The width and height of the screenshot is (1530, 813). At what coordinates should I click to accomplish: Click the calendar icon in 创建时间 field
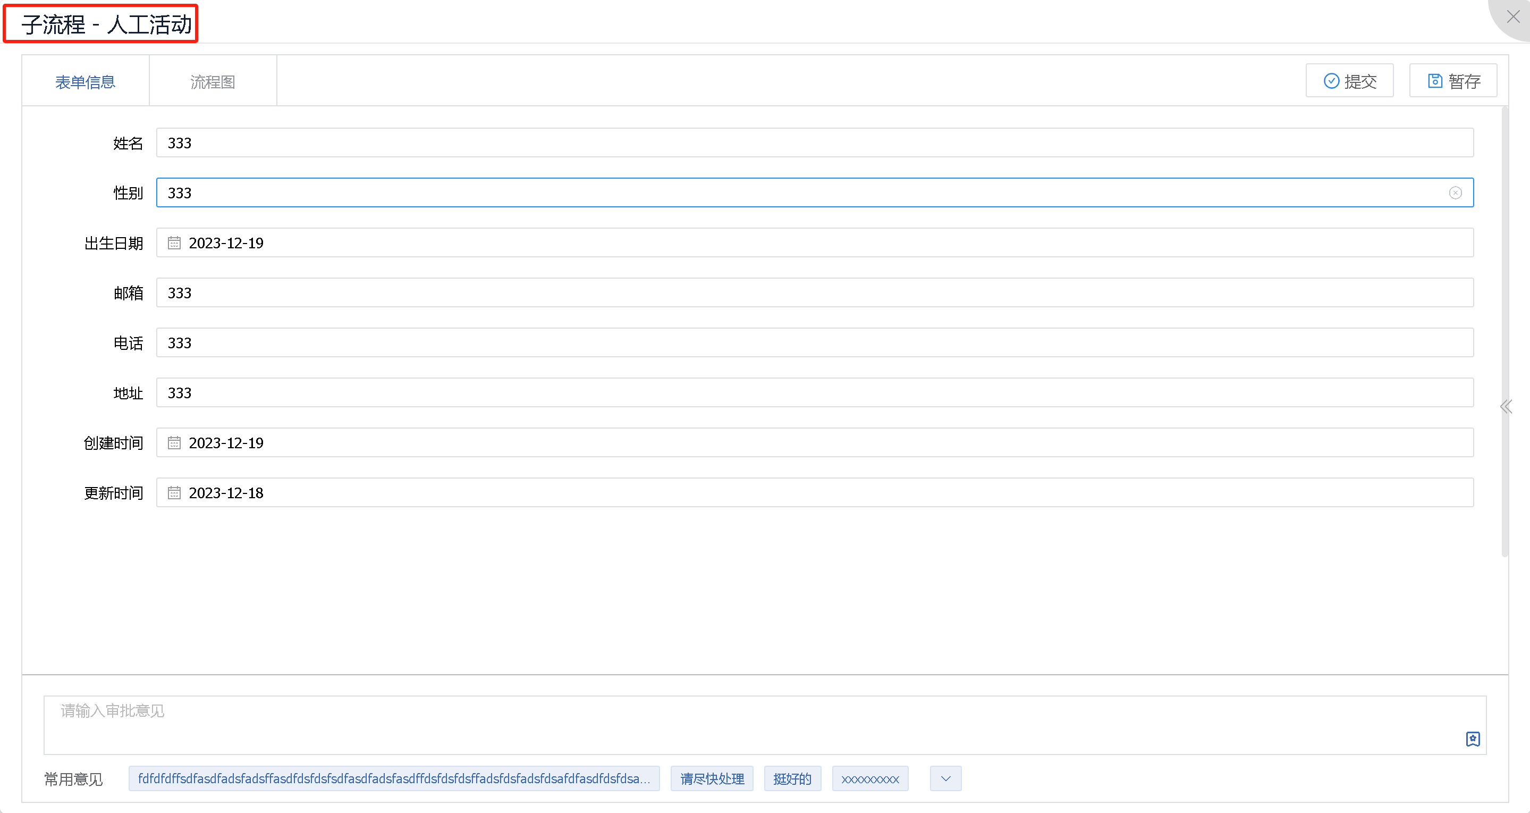coord(174,443)
